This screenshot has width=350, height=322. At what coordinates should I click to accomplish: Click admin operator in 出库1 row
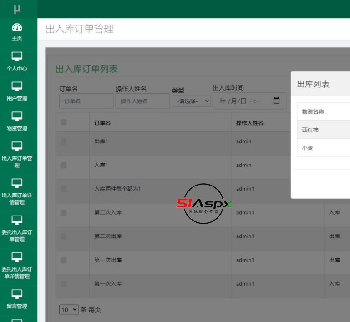point(244,141)
